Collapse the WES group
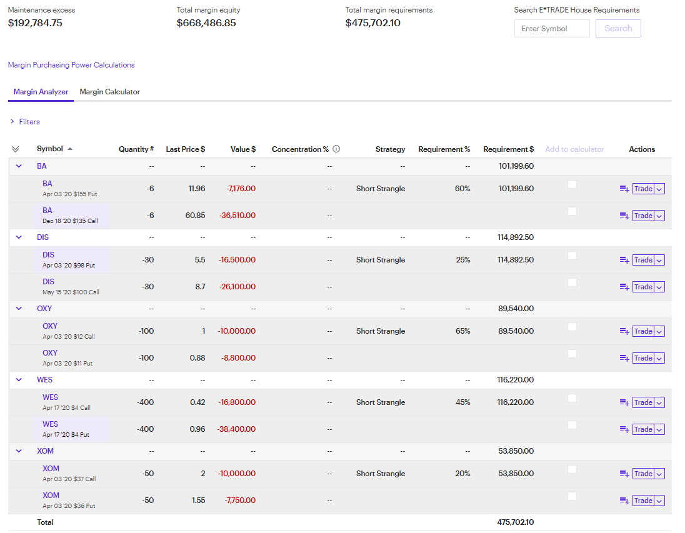 19,380
